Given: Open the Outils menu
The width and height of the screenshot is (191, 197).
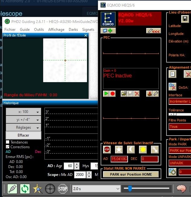Looking at the screenshot, I should coord(39,30).
